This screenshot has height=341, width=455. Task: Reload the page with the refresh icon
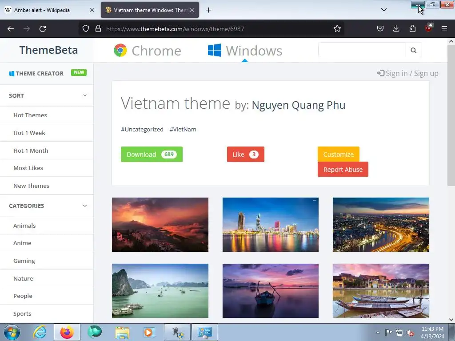click(43, 29)
